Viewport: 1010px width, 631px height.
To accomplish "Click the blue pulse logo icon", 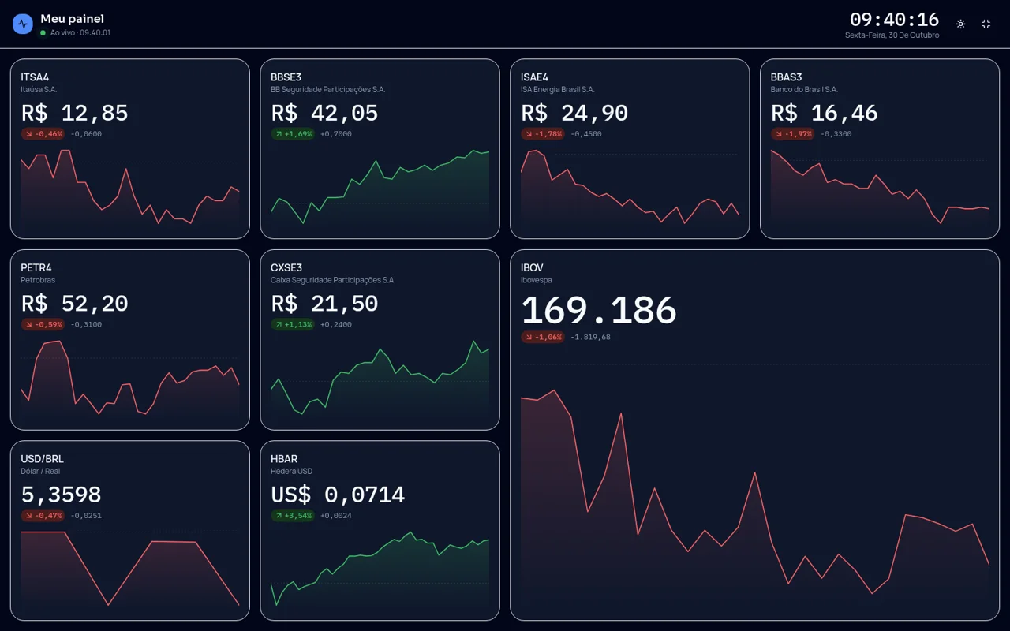I will tap(22, 24).
